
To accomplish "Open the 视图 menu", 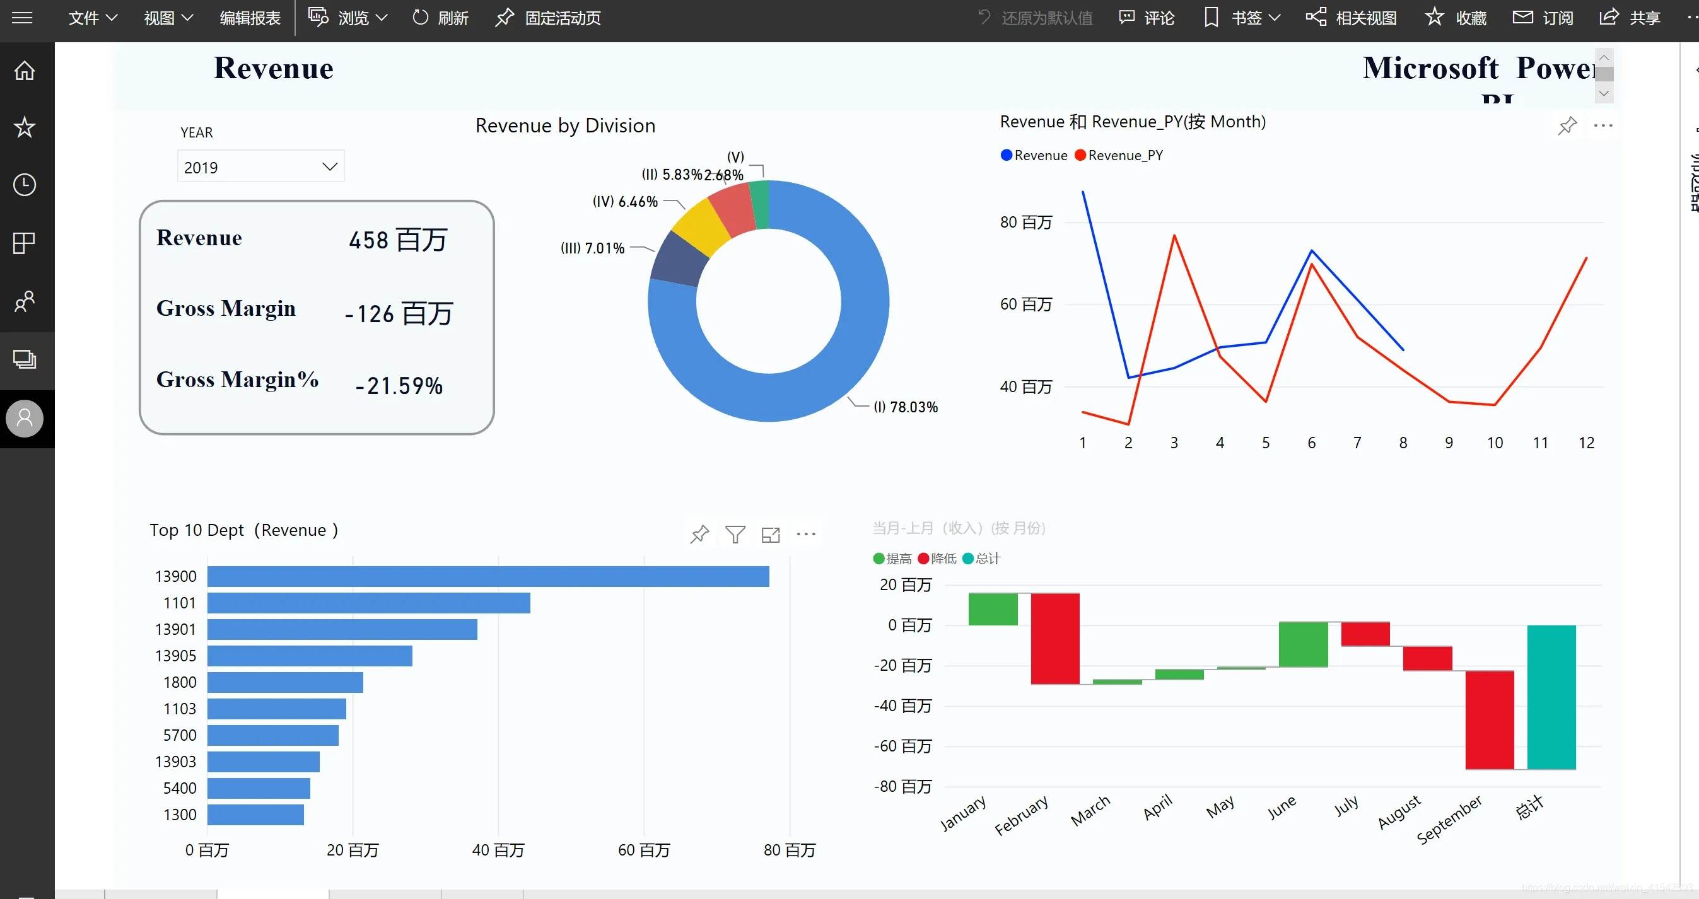I will tap(168, 18).
